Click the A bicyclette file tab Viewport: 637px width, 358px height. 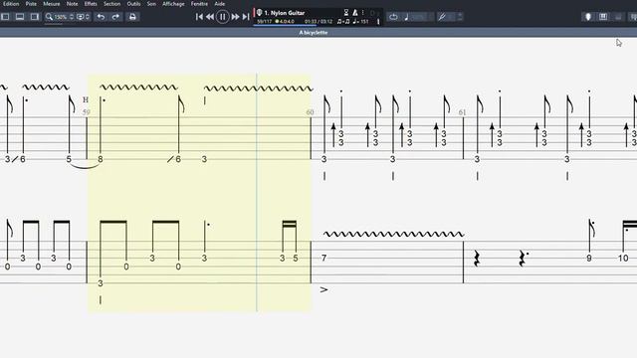click(x=314, y=33)
